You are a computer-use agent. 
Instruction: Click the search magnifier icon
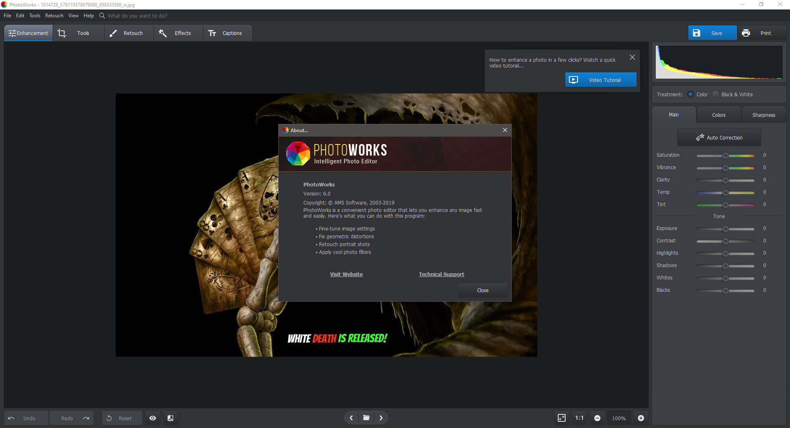click(x=102, y=16)
